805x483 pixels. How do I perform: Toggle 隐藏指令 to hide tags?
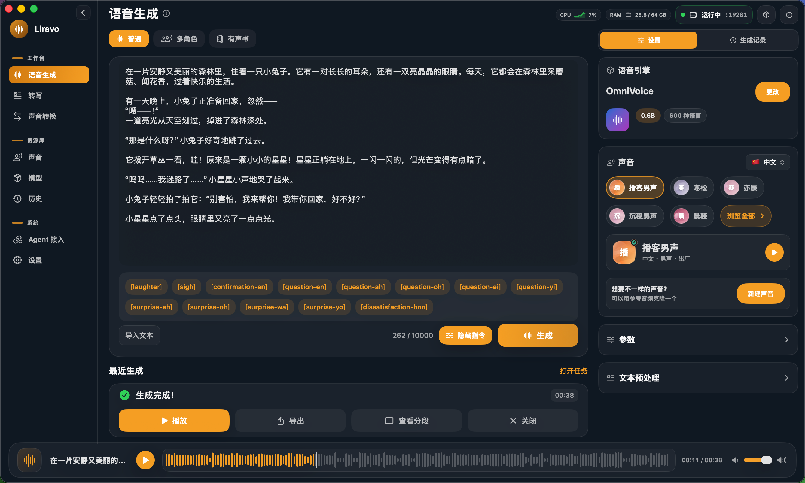pyautogui.click(x=465, y=335)
